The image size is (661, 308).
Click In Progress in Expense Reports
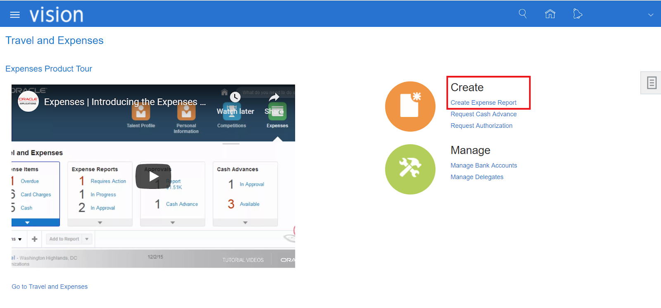click(x=103, y=195)
